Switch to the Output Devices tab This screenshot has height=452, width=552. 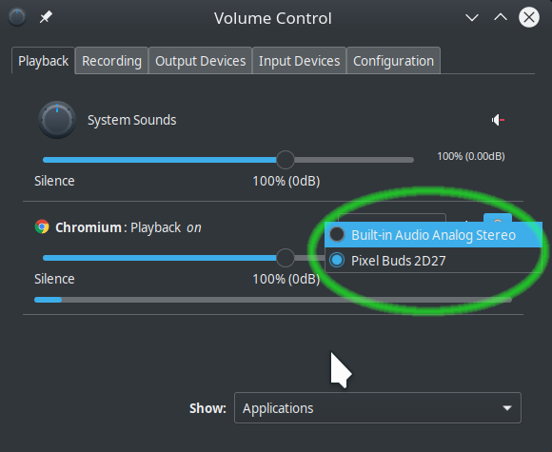click(200, 61)
